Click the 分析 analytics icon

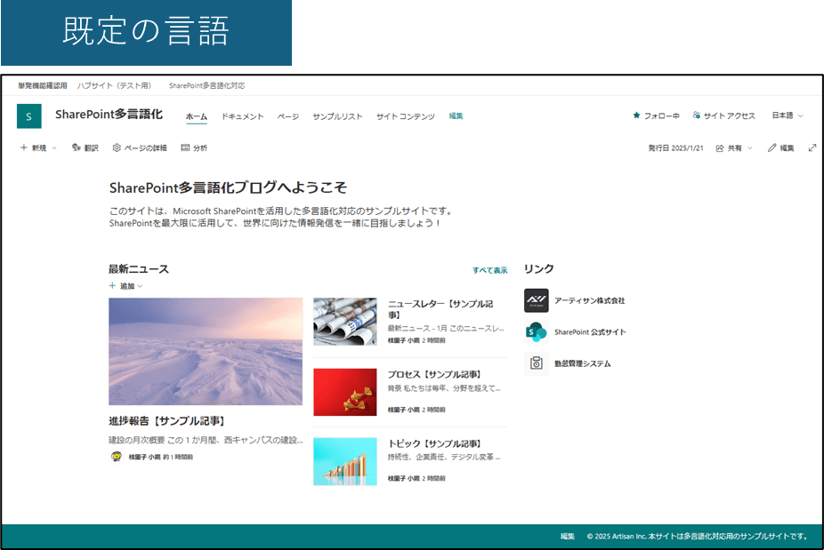tap(185, 147)
